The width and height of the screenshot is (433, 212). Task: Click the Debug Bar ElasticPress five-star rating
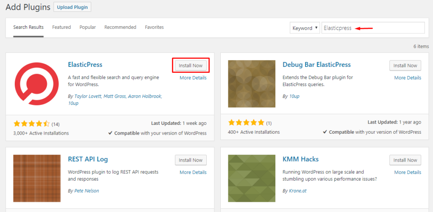(247, 123)
